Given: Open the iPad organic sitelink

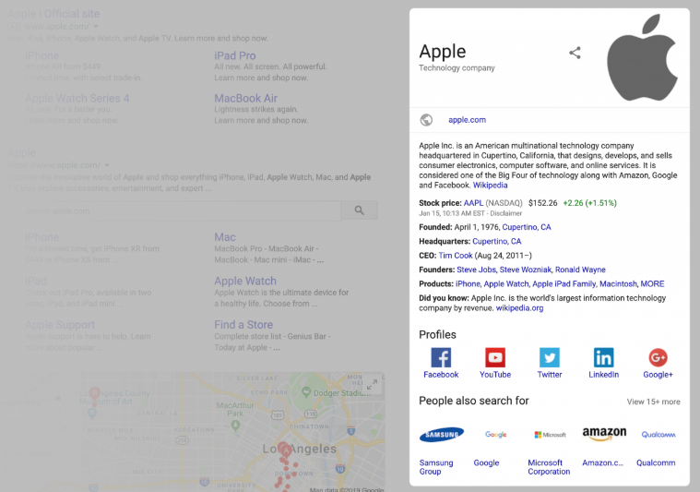Looking at the screenshot, I should [36, 281].
